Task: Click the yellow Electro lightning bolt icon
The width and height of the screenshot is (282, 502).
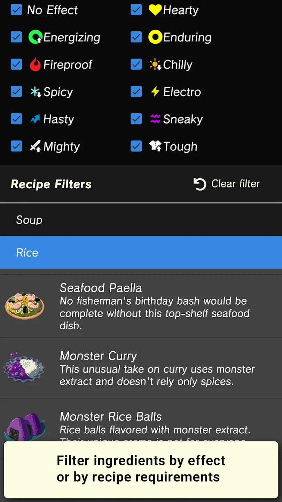Action: click(x=155, y=92)
